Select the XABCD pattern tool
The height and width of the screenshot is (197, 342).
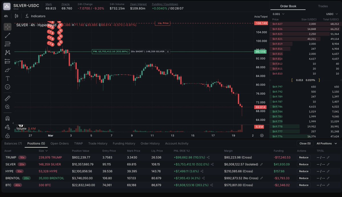click(x=7, y=52)
